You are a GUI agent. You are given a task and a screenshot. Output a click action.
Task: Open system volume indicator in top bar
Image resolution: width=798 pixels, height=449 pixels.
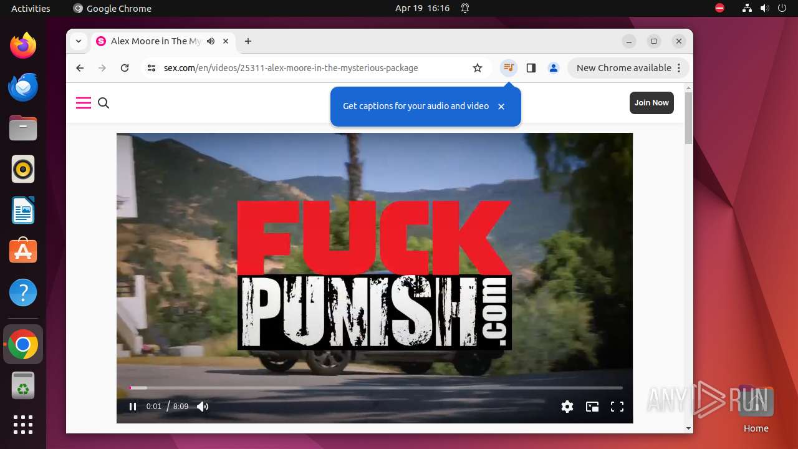click(x=764, y=8)
